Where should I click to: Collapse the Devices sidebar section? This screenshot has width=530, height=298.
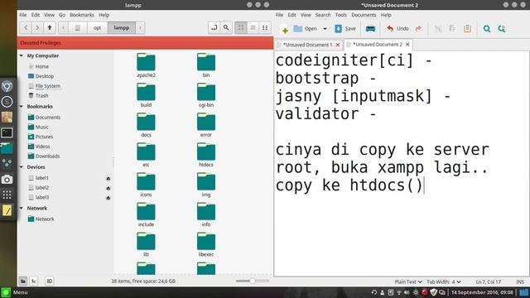[x=22, y=167]
